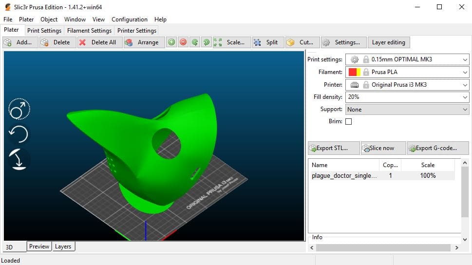Open the View menu
This screenshot has width=472, height=265.
click(x=98, y=19)
